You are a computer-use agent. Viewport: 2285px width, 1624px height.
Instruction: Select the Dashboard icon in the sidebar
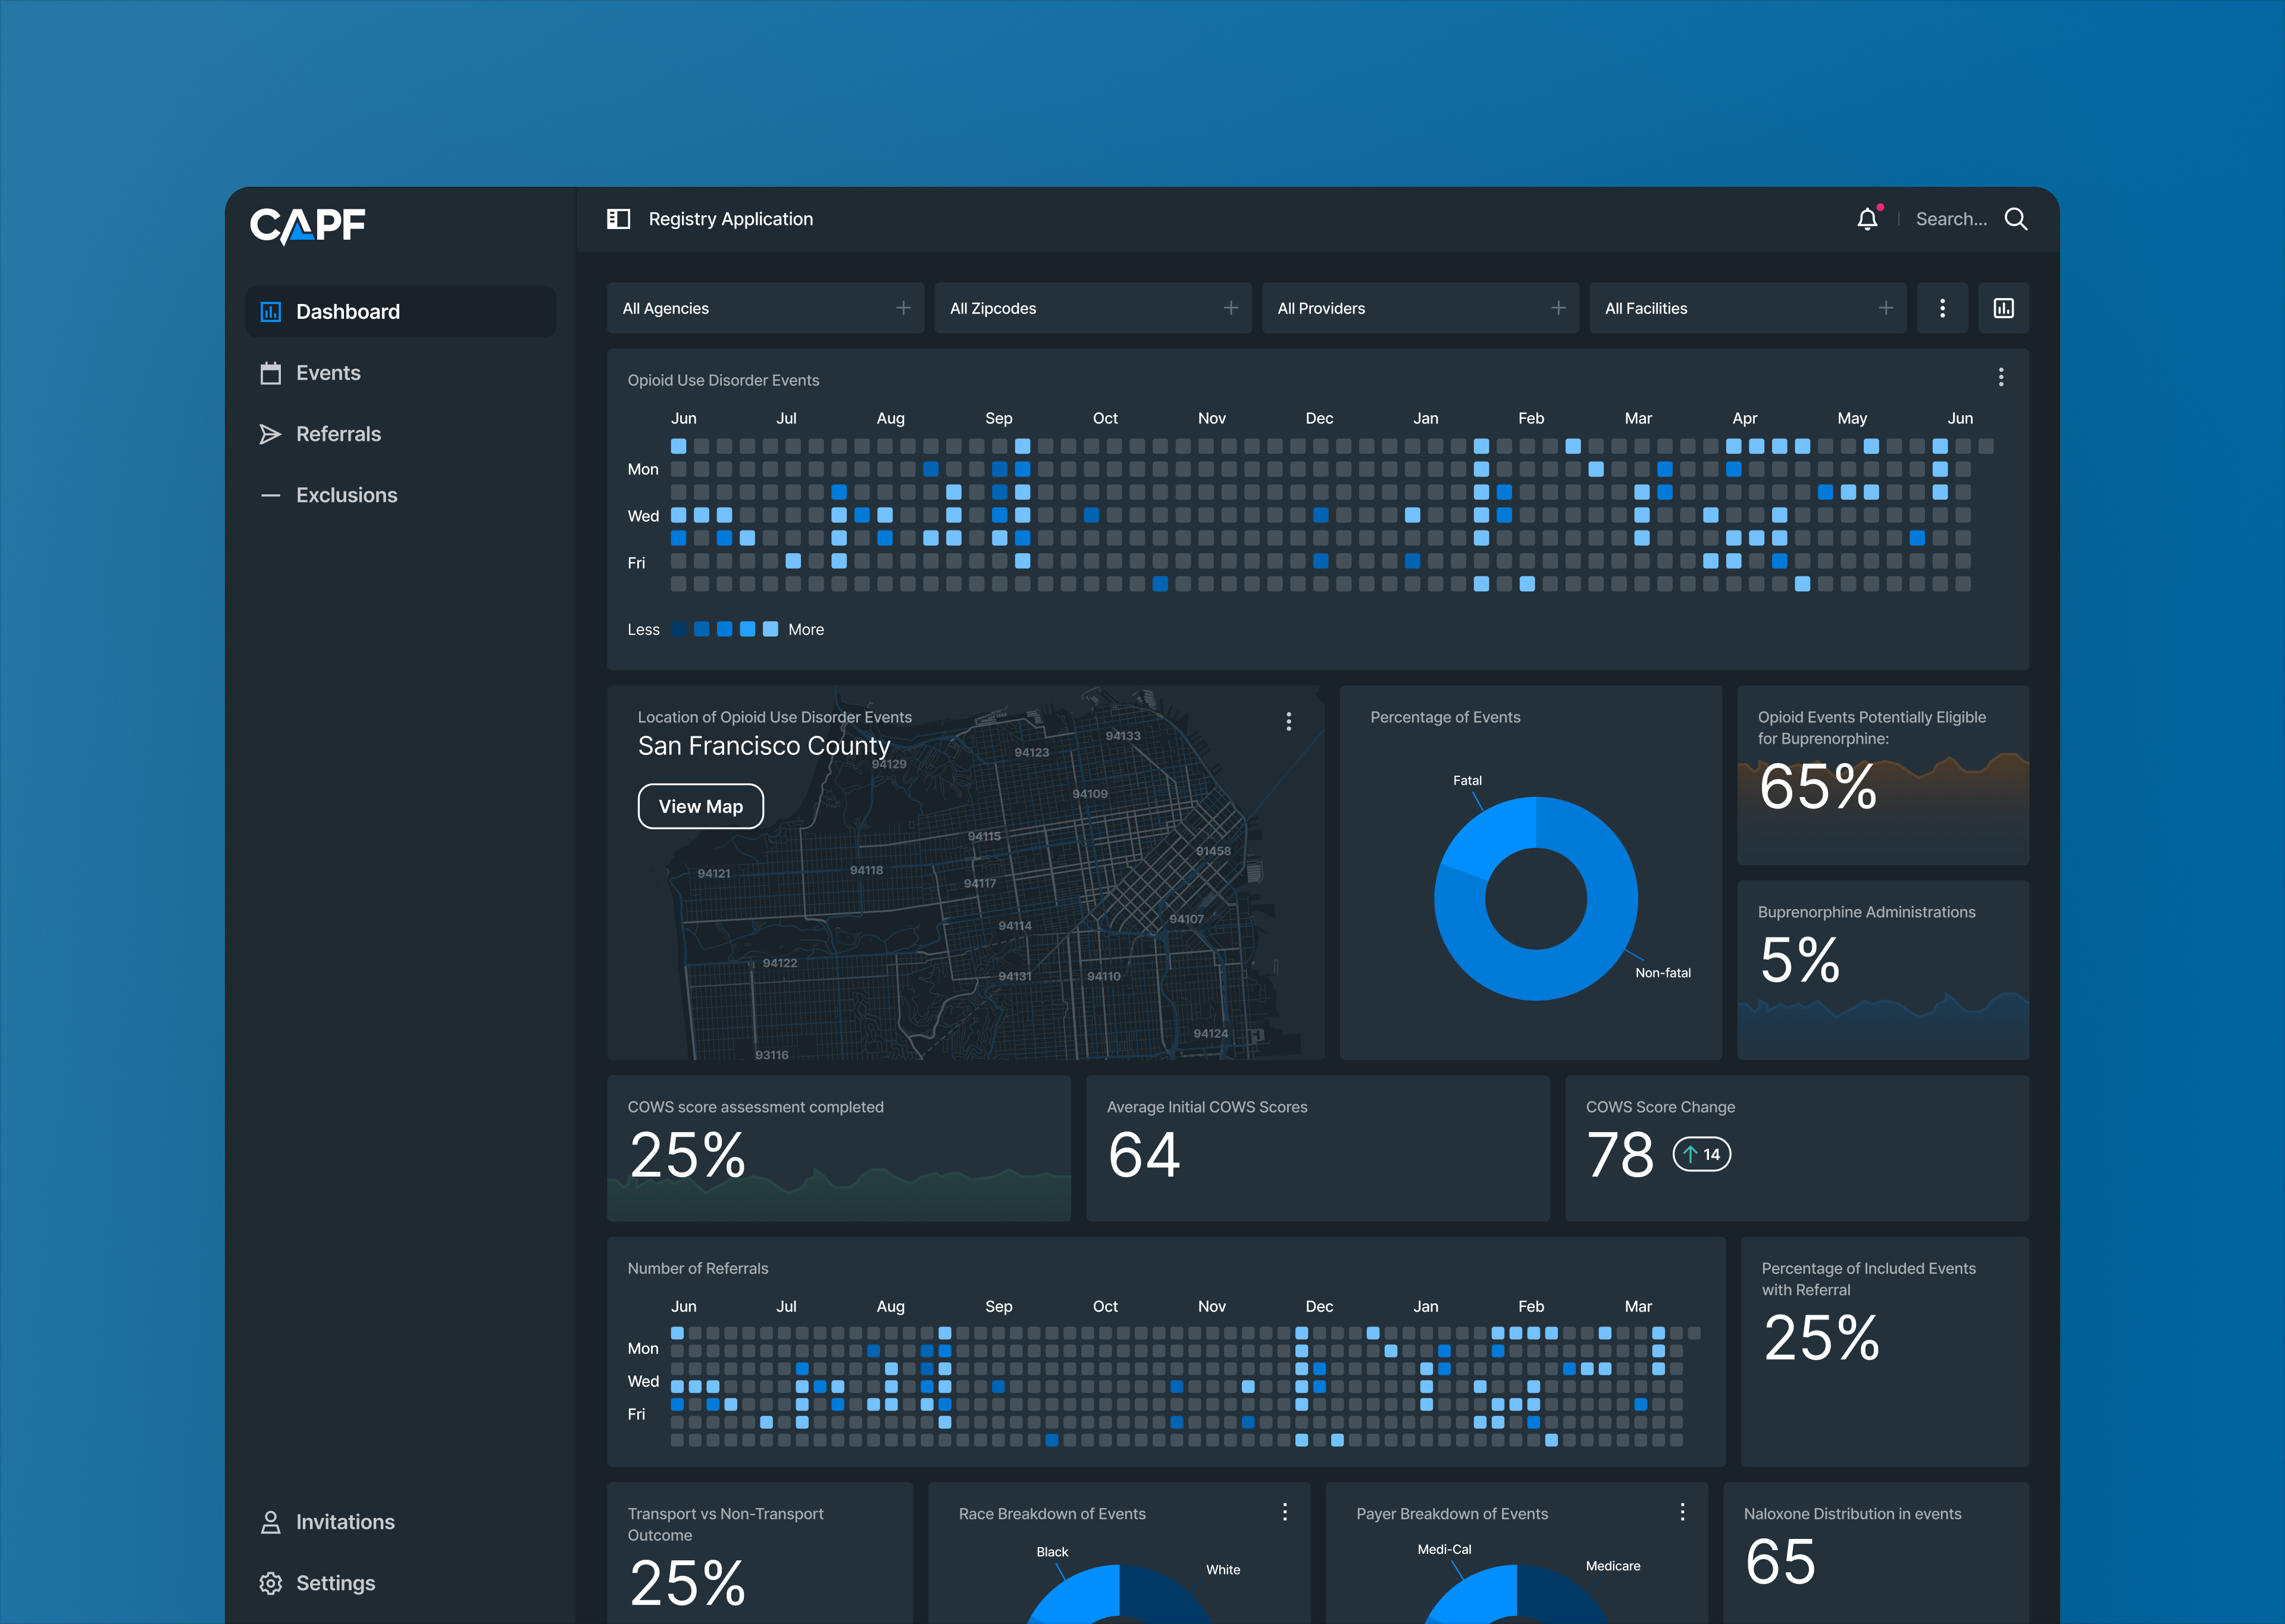(270, 311)
